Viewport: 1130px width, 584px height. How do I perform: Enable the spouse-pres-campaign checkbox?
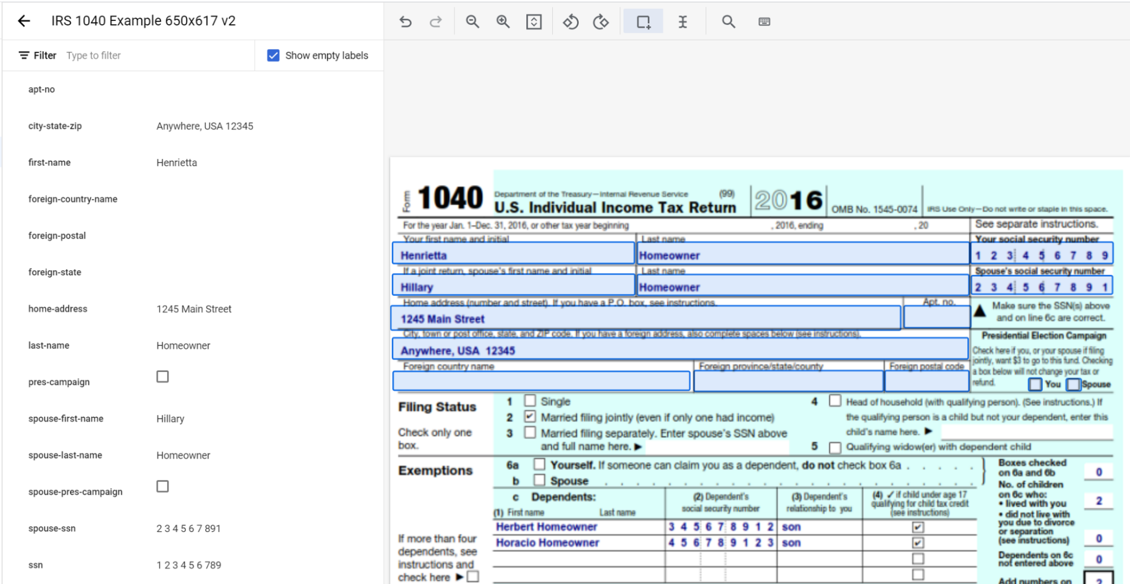tap(162, 486)
